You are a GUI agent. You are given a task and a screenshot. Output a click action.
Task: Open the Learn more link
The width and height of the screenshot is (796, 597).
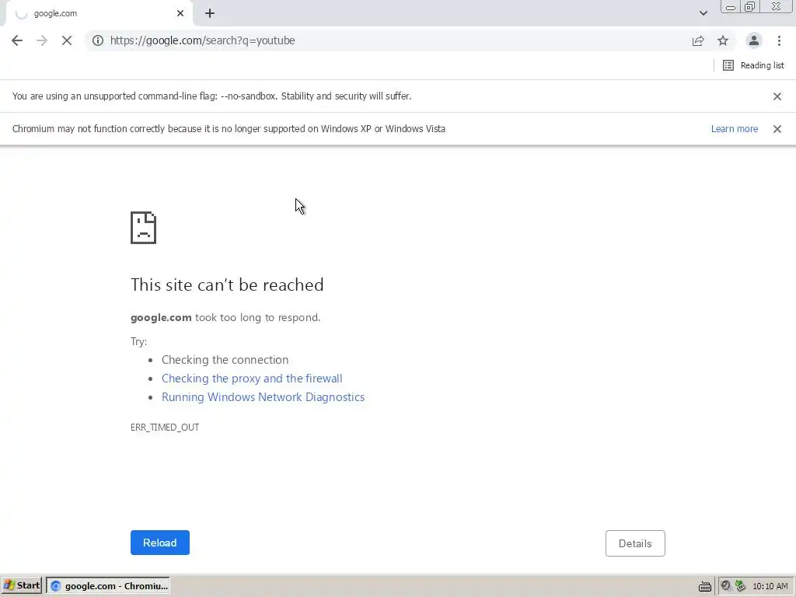[x=734, y=129]
